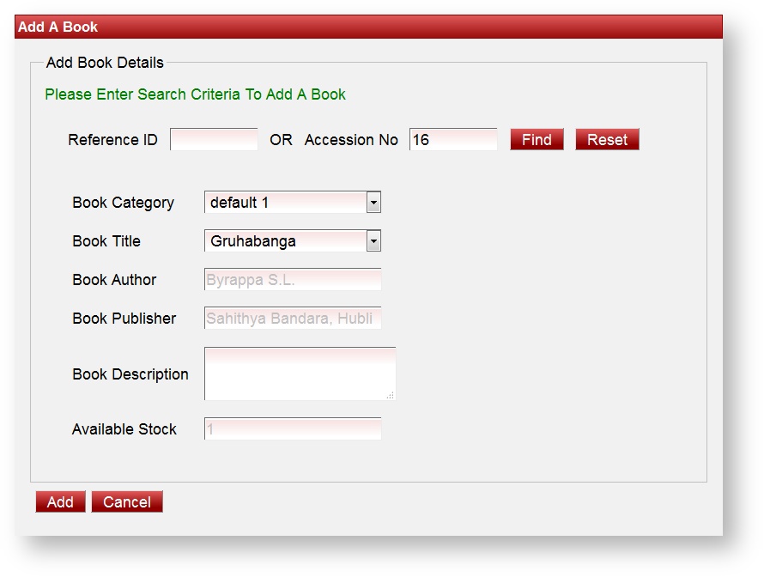764x577 pixels.
Task: Click the Book Description resize grip
Action: coord(391,395)
